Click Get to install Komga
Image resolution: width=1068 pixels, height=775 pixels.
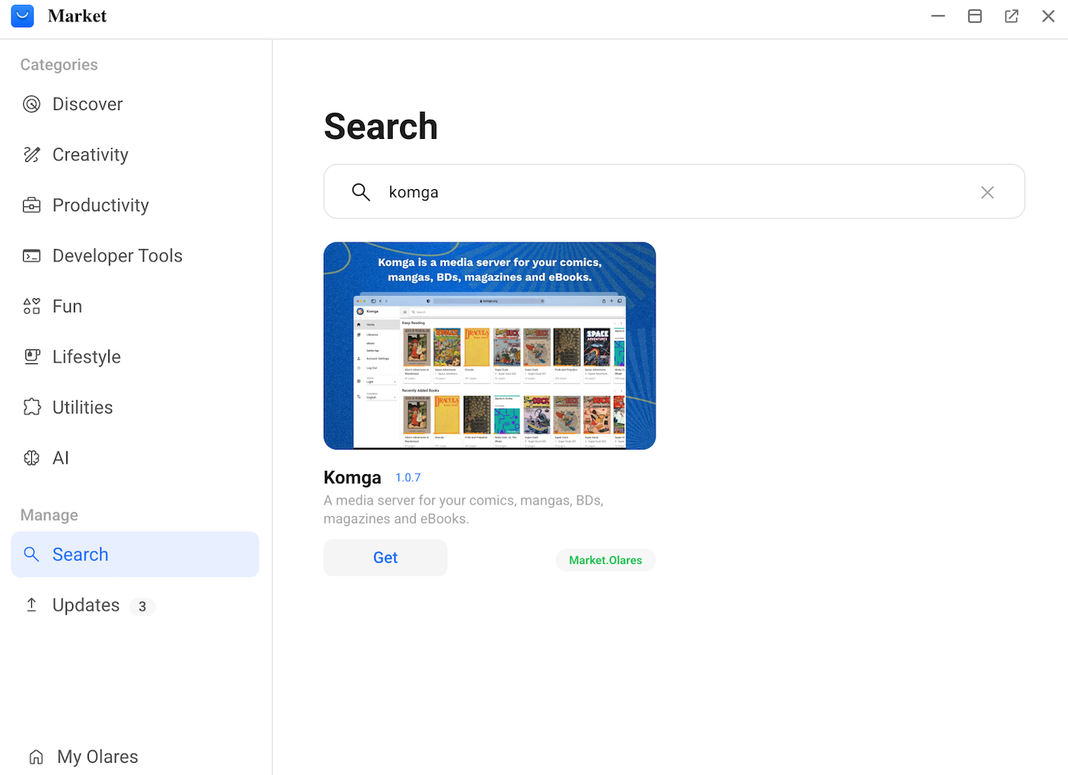tap(384, 557)
